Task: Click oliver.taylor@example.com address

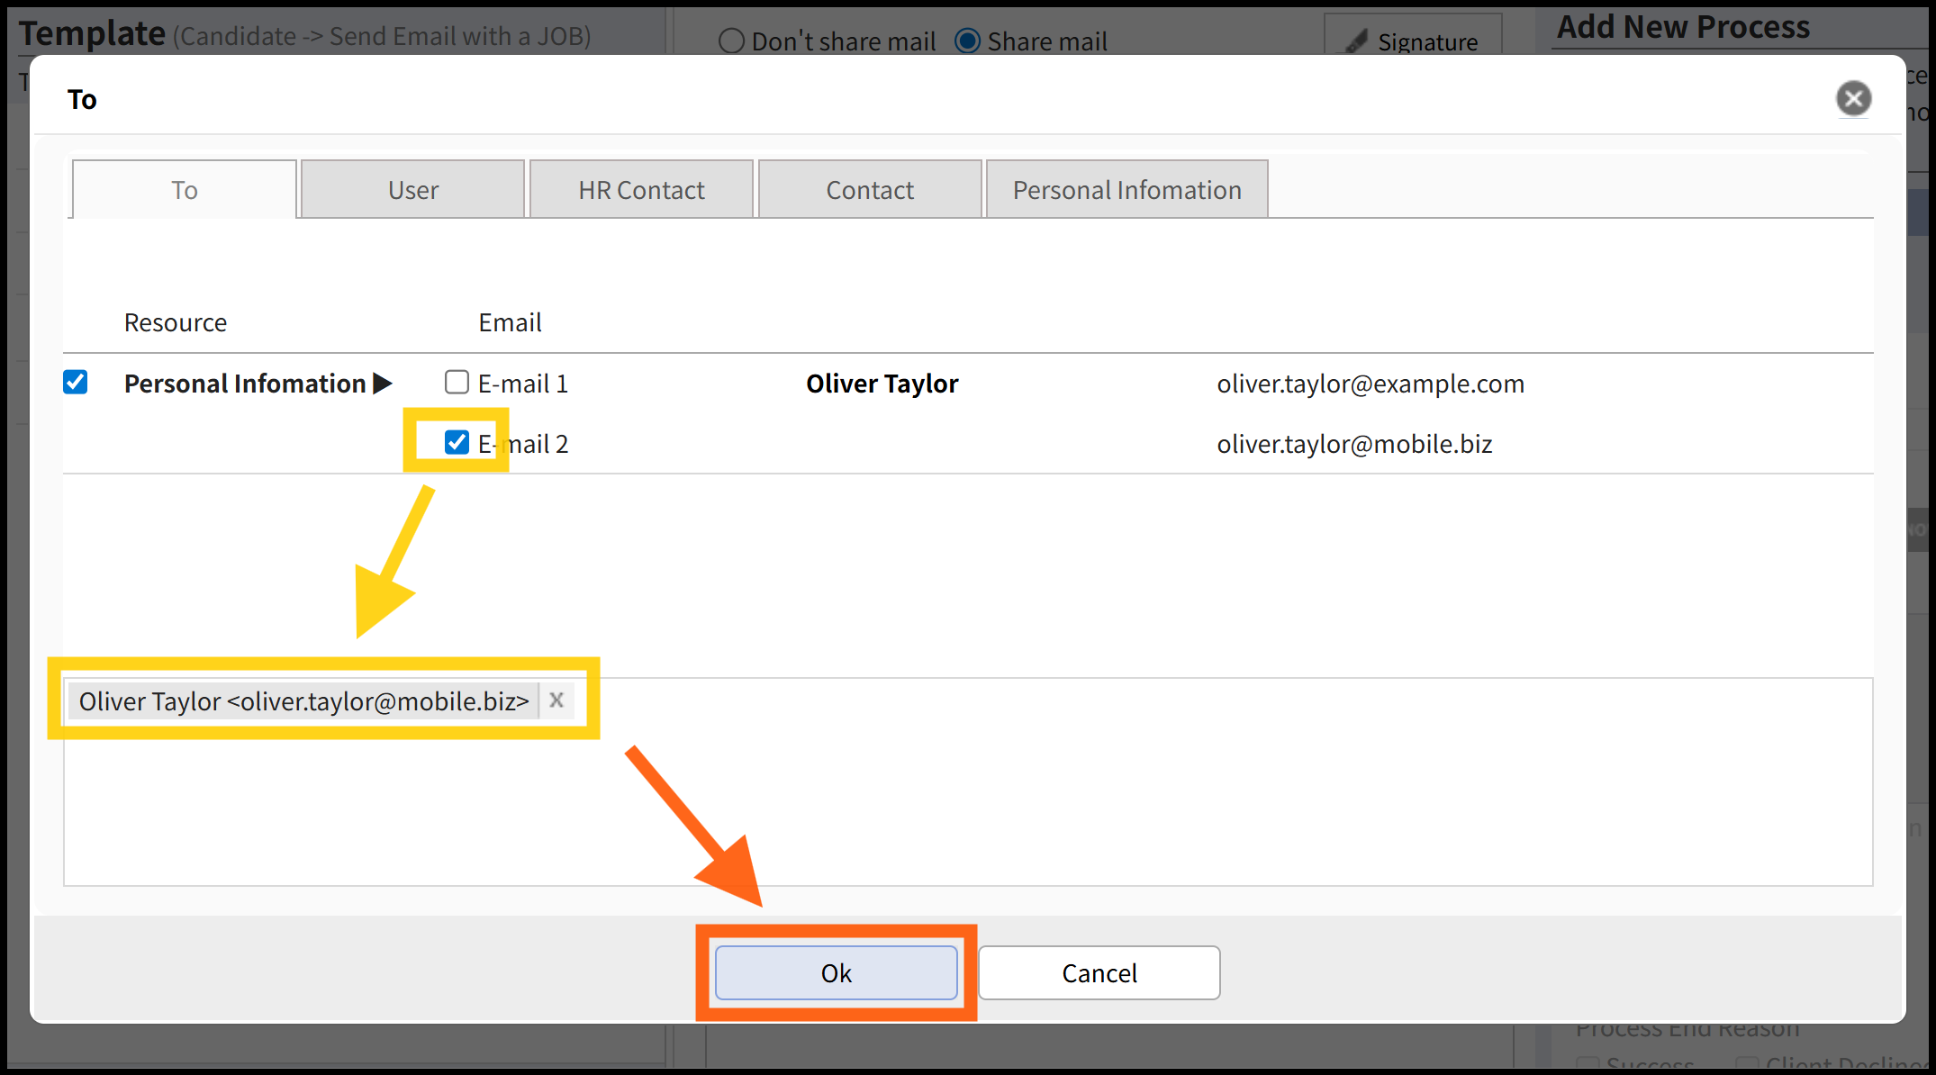Action: pyautogui.click(x=1370, y=384)
